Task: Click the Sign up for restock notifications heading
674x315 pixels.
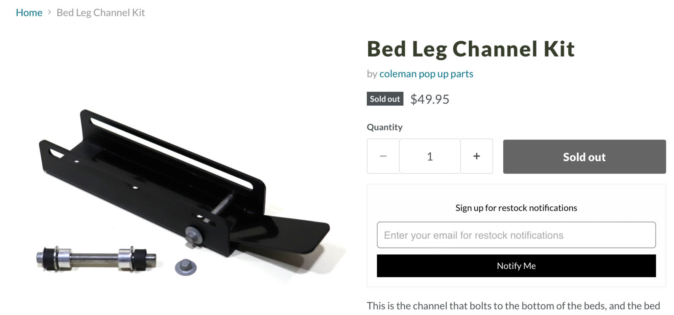Action: [516, 208]
